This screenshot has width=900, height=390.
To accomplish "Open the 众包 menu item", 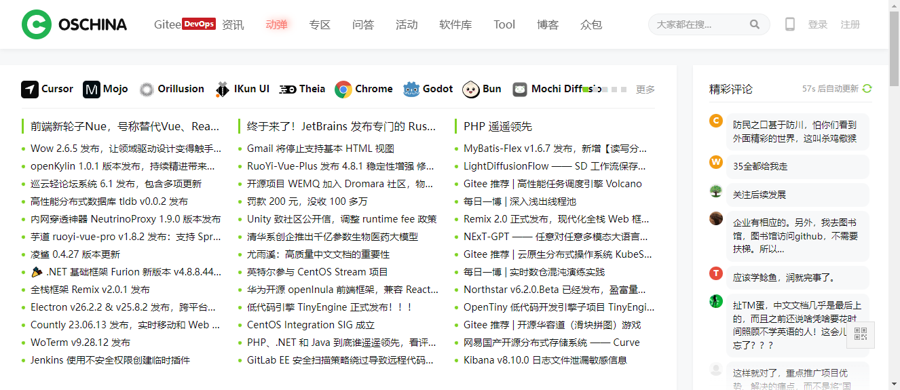I will [591, 24].
